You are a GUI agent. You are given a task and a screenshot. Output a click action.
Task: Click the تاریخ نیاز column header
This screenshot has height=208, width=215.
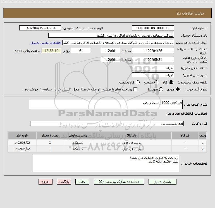point(22,135)
